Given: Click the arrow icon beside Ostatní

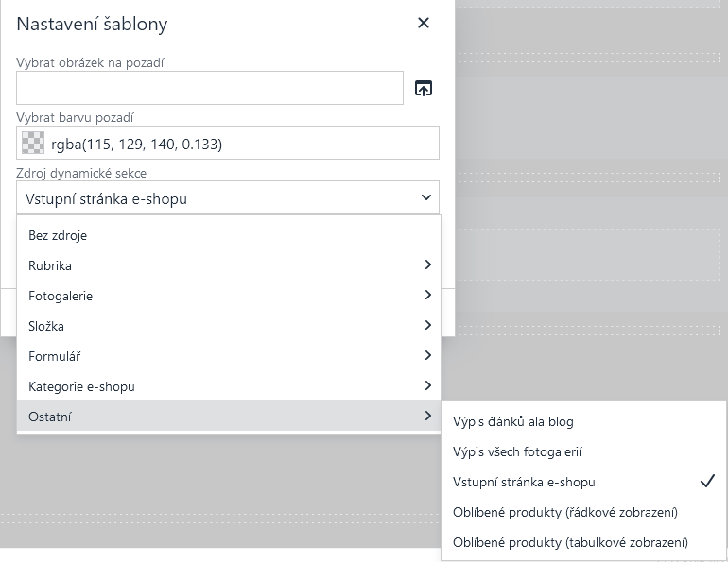Looking at the screenshot, I should tap(427, 417).
